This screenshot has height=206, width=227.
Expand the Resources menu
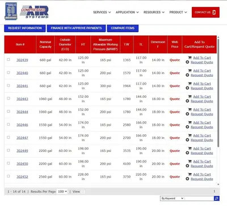pos(154,12)
